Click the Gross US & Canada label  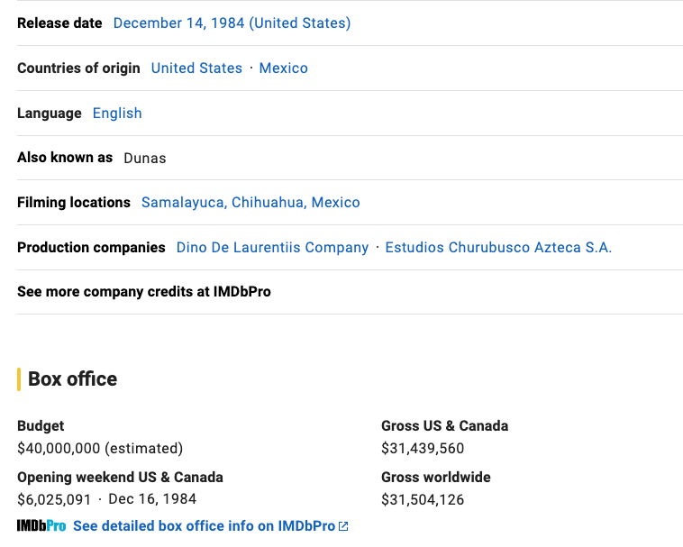click(x=445, y=426)
